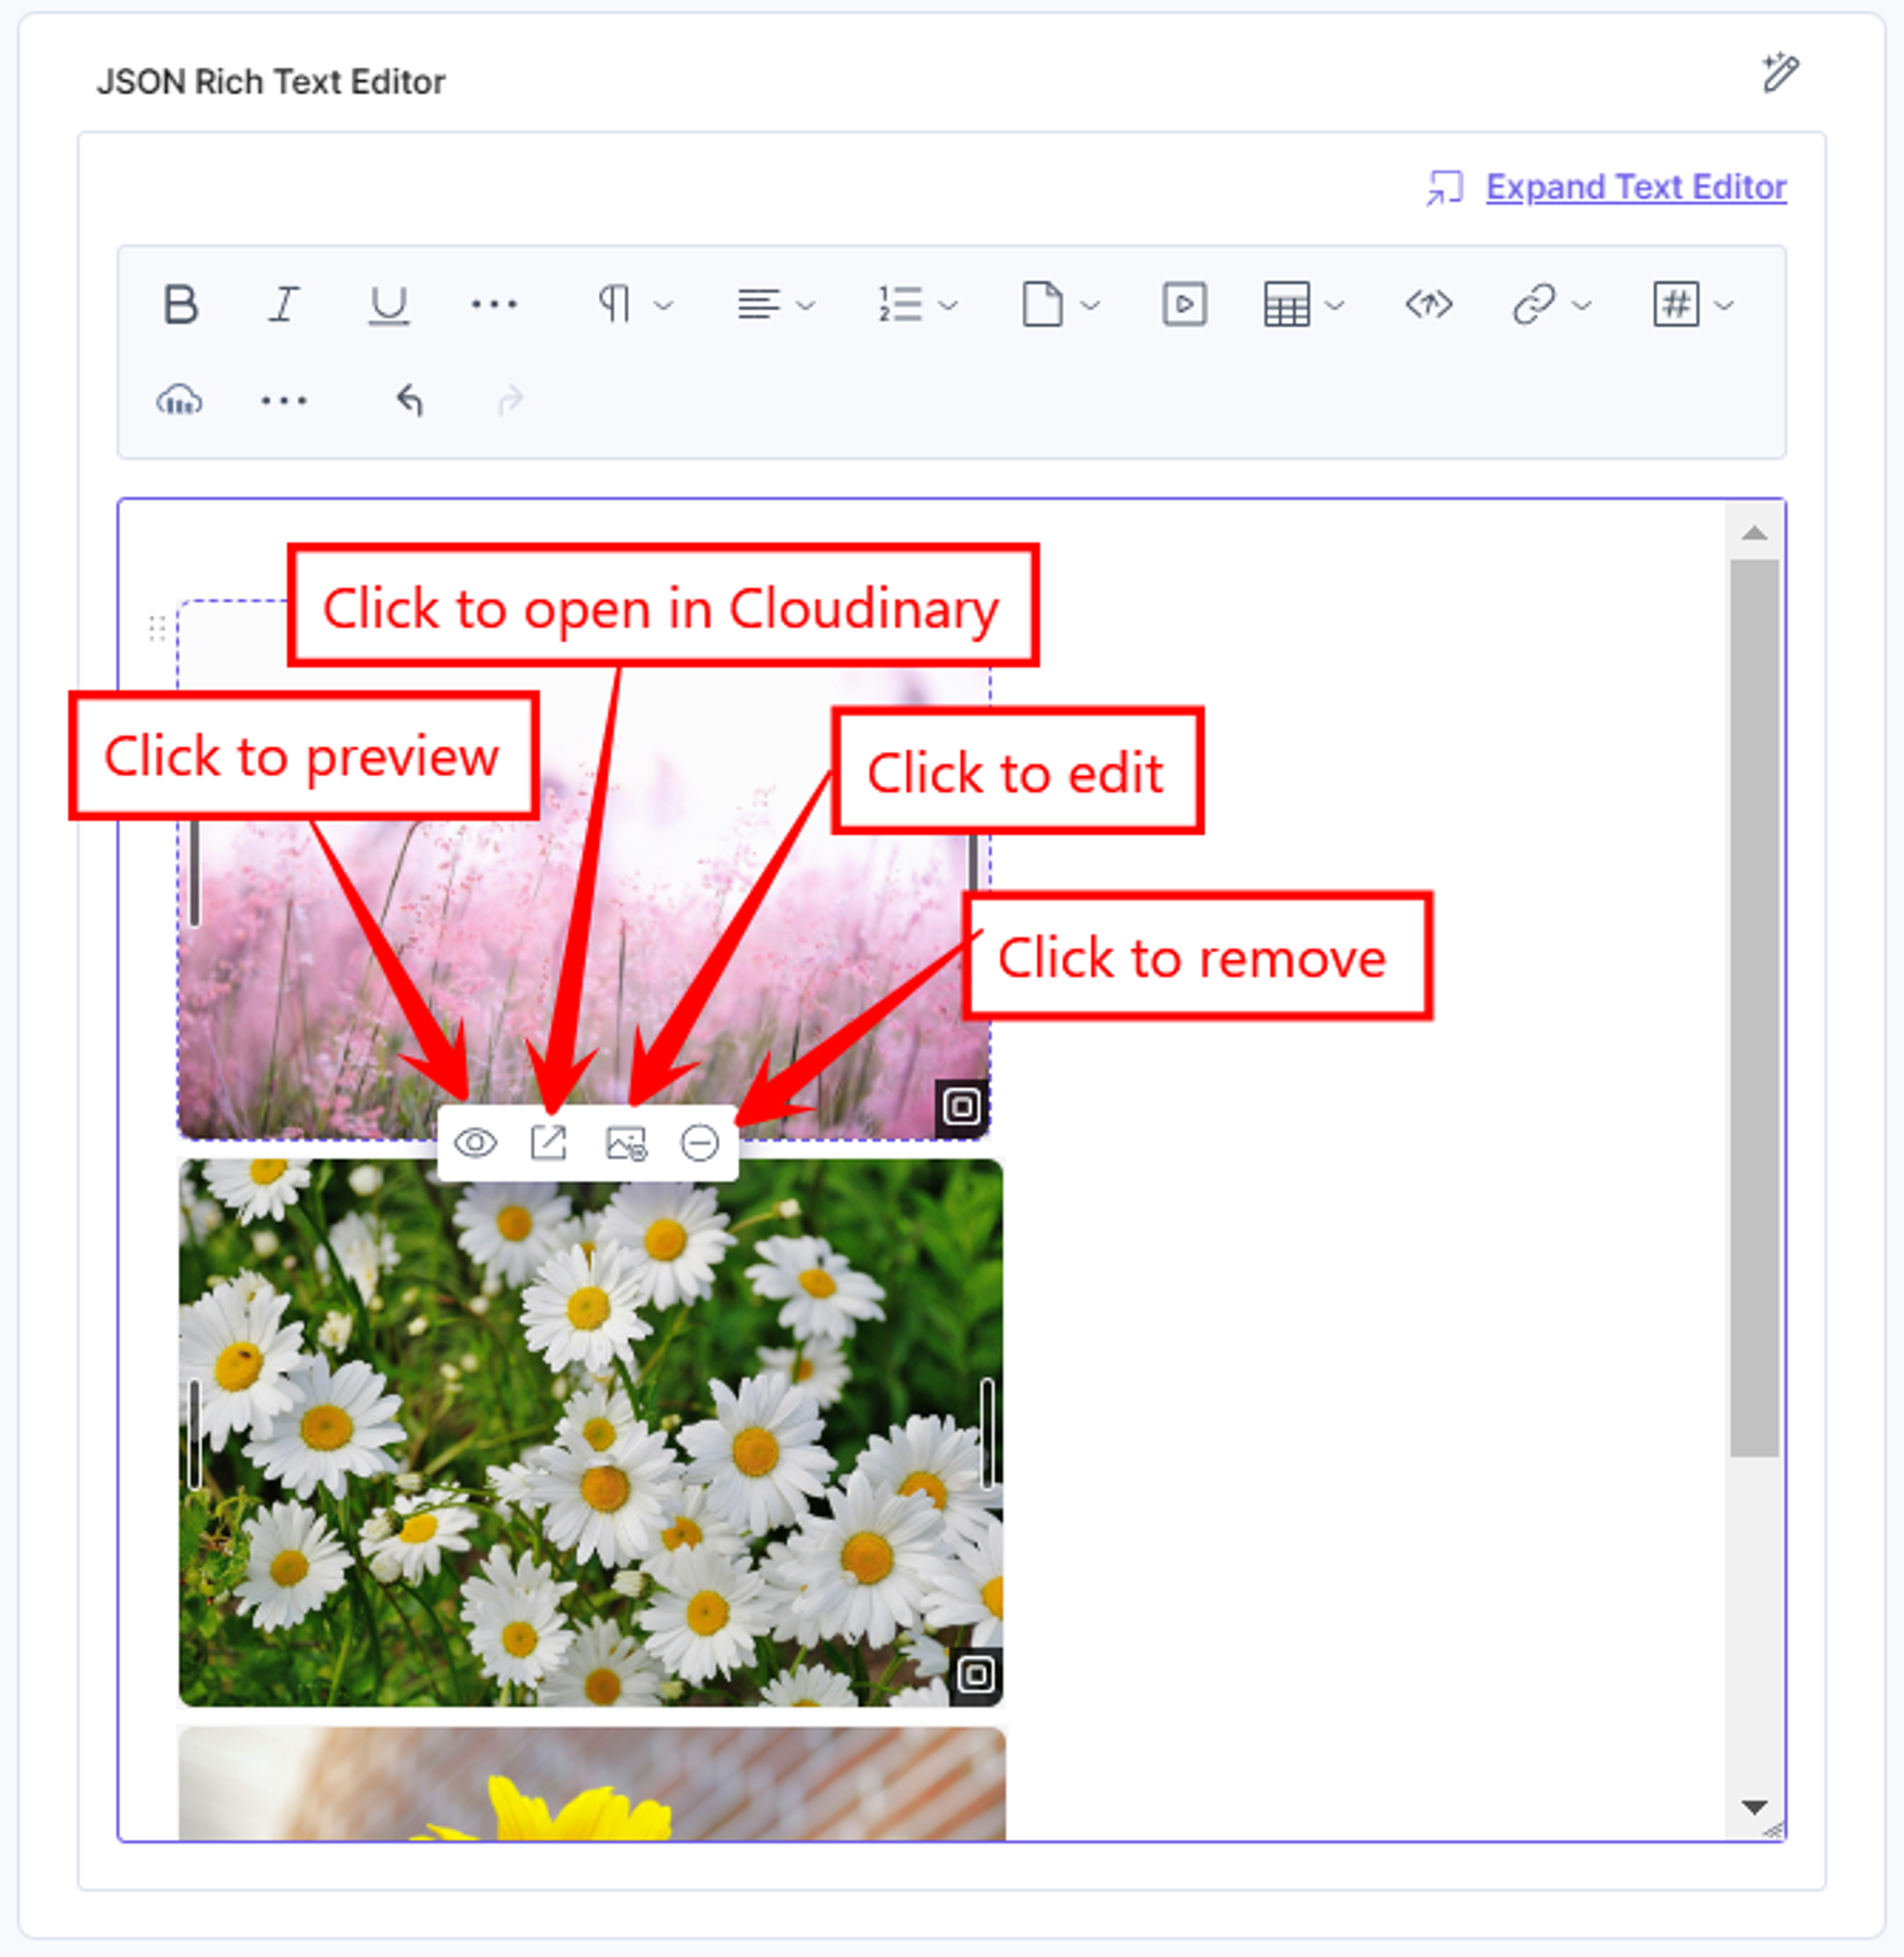Click left resize handle of pink image

(195, 872)
